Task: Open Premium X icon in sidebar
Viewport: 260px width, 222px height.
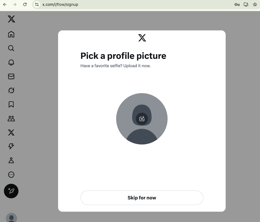Action: point(11,132)
